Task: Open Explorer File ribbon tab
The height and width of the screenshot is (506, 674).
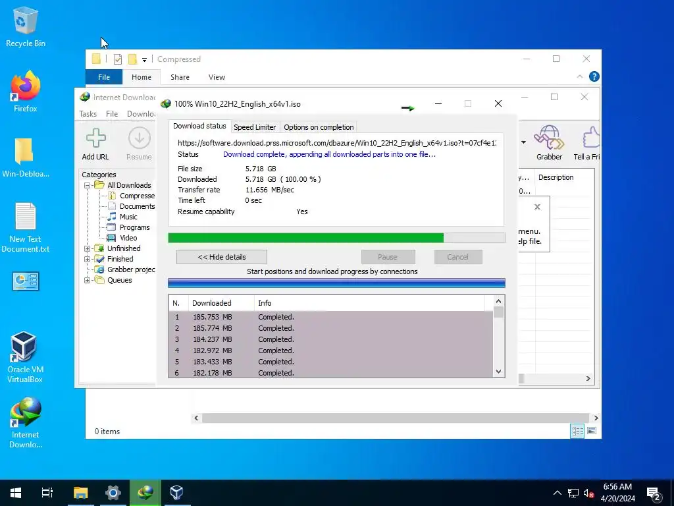Action: pos(104,77)
